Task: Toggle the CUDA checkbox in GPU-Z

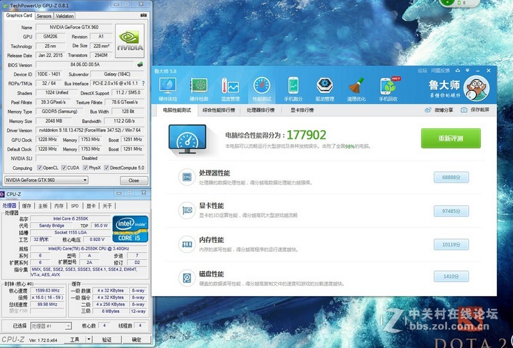Action: (63, 168)
